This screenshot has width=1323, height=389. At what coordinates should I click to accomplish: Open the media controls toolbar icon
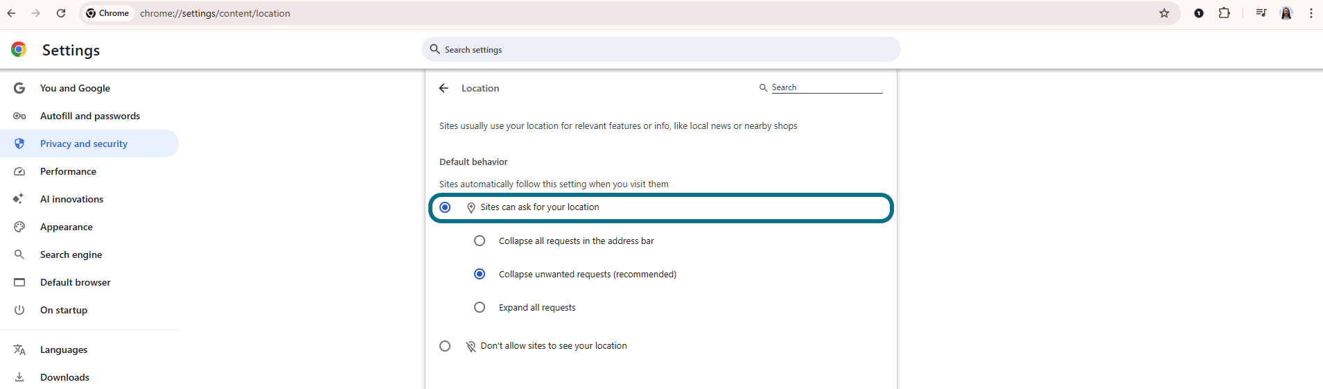(1261, 13)
